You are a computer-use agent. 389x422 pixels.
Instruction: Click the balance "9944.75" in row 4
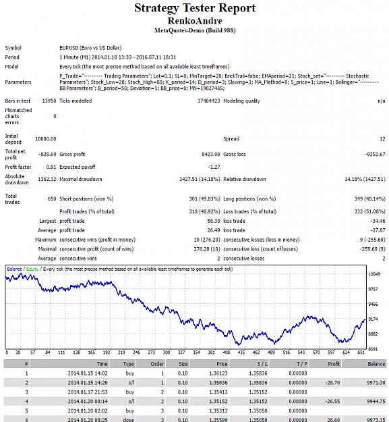point(376,402)
